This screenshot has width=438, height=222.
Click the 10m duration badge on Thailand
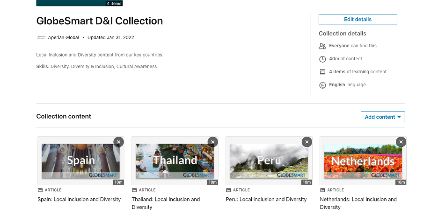pos(212,182)
